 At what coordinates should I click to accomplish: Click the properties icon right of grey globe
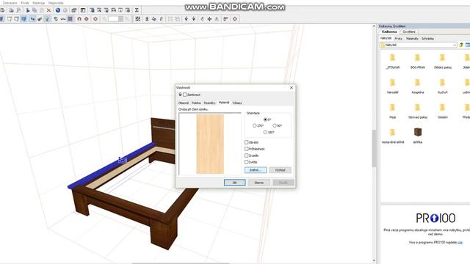[x=73, y=10]
